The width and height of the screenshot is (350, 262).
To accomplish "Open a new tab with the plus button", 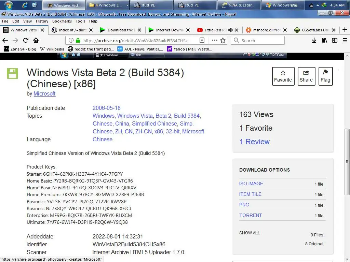I will tap(345, 30).
